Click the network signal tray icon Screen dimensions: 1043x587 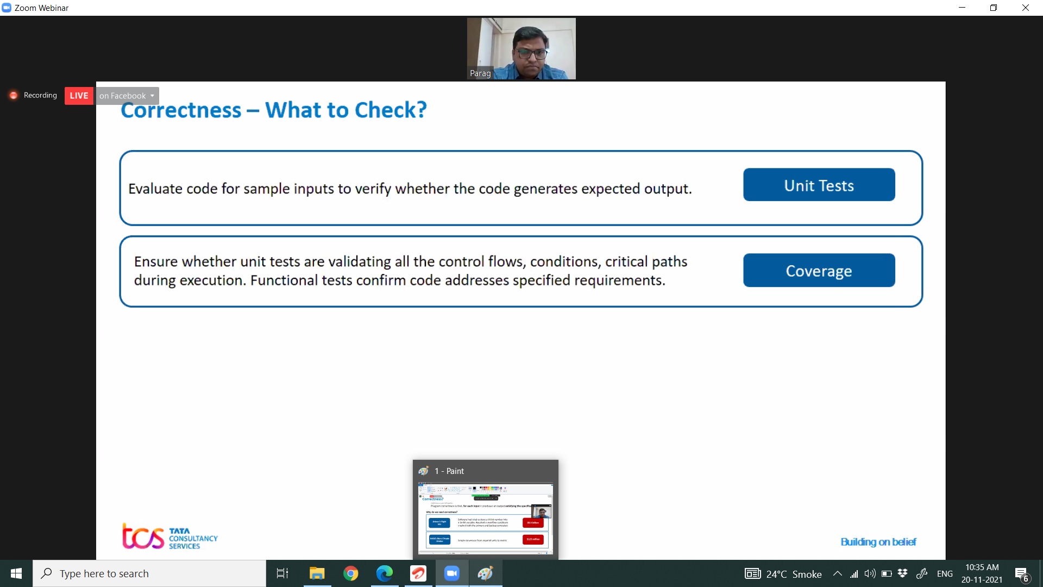(854, 573)
